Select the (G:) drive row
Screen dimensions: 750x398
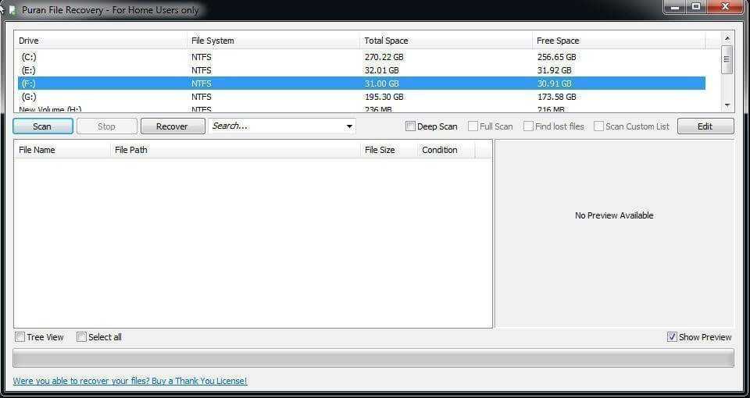point(362,97)
